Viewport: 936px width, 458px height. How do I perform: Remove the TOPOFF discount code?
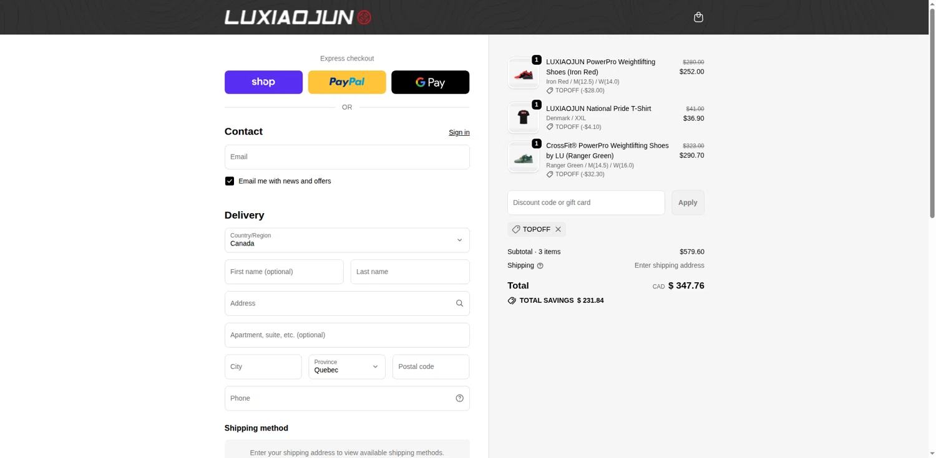pyautogui.click(x=558, y=229)
